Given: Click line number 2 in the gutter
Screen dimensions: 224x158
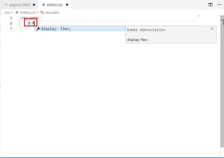Looking at the screenshot, I should pos(11,23).
